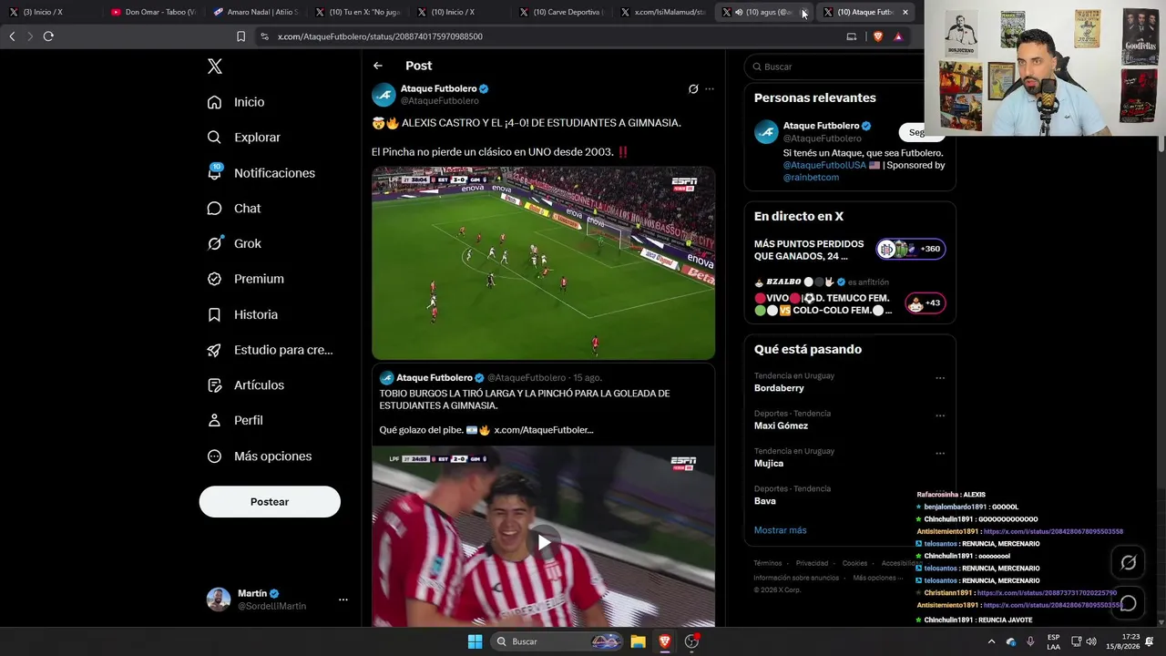
Task: Expand the Más opciones sidebar menu
Action: click(x=260, y=456)
